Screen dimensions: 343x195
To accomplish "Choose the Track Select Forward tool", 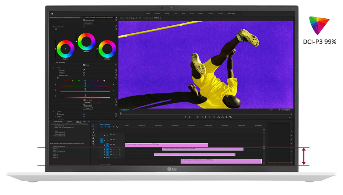I will 93,126.
